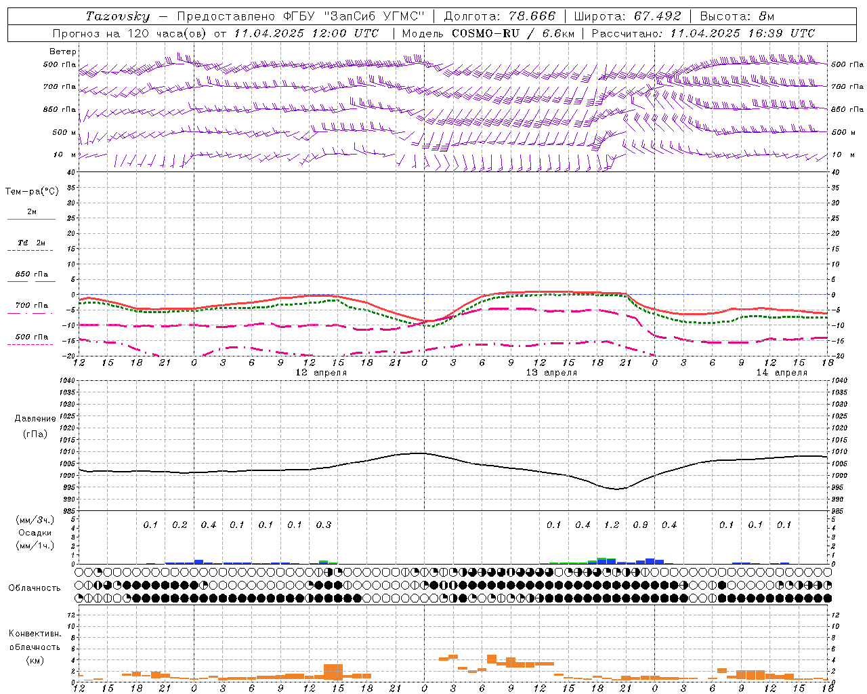
Task: Click the (мм/3ч.) precipitation unit label
Action: (35, 520)
